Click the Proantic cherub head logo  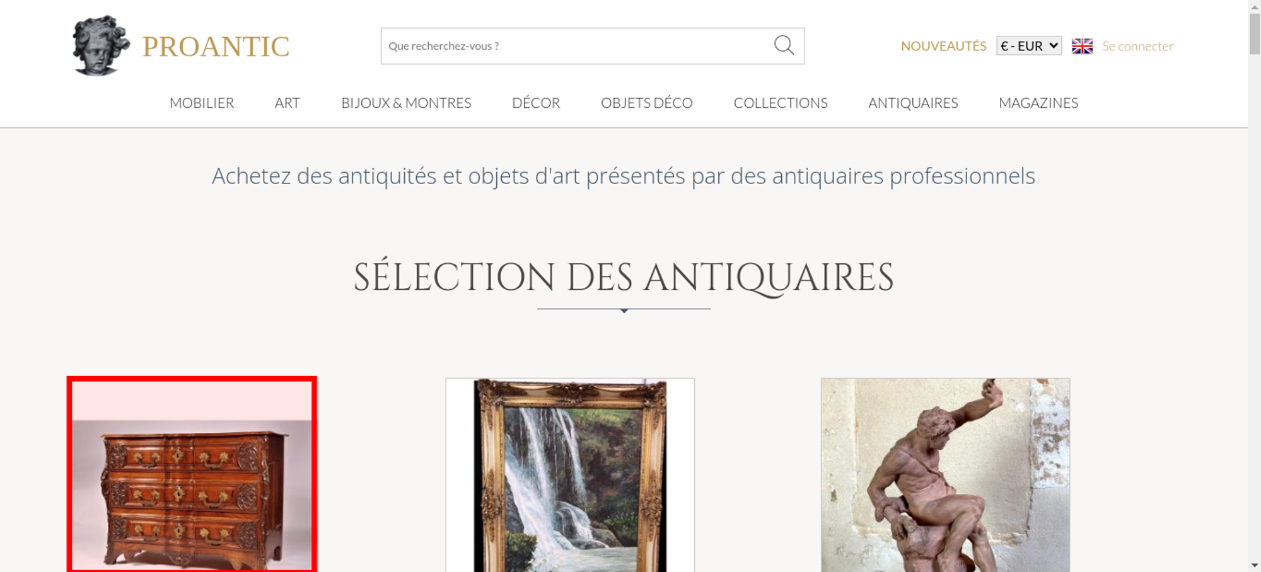click(101, 45)
